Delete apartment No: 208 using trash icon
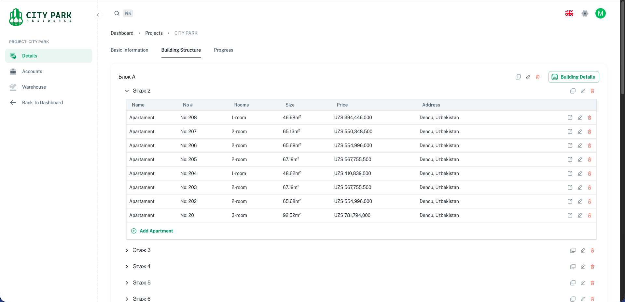Screen dimensions: 625x302 pyautogui.click(x=590, y=118)
